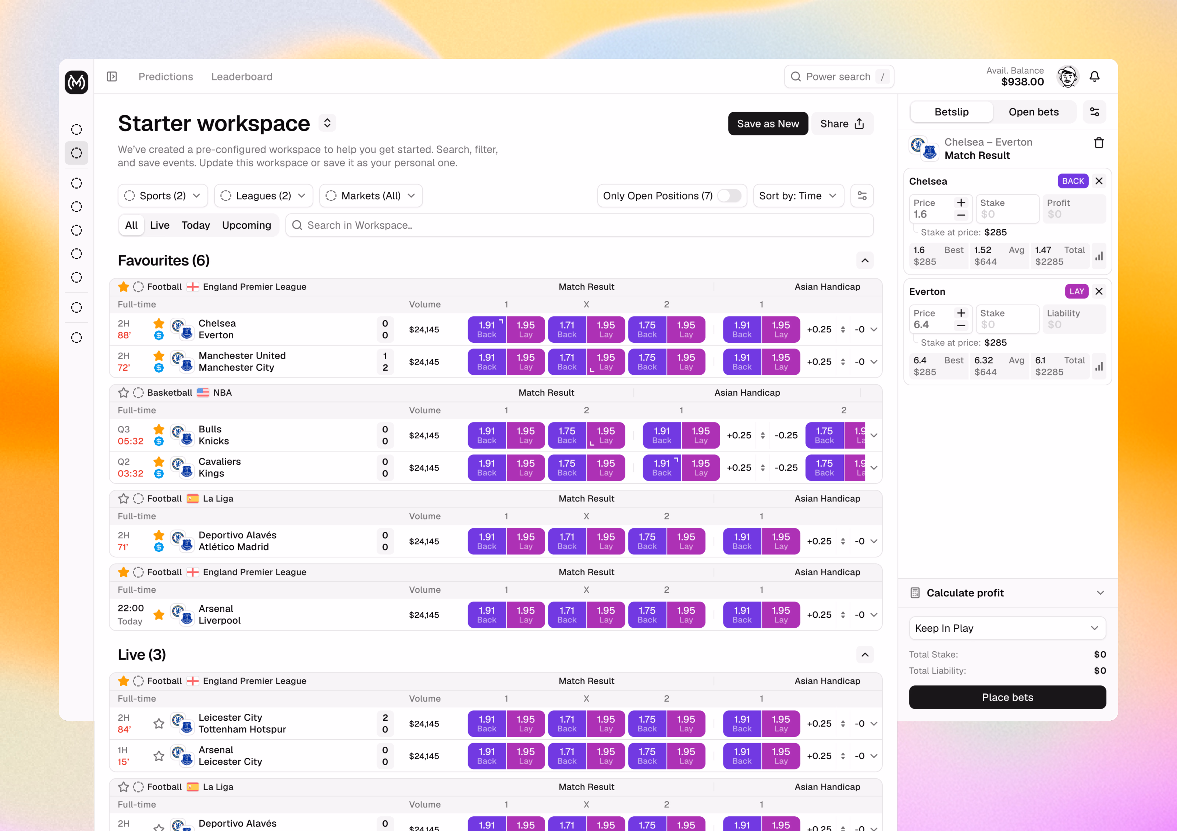Remove the Everton LAY selection

point(1099,291)
